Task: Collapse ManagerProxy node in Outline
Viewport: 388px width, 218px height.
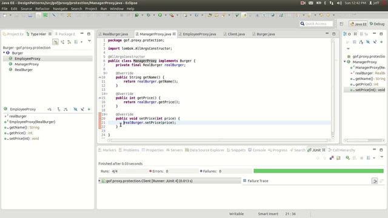Action: pos(345,62)
